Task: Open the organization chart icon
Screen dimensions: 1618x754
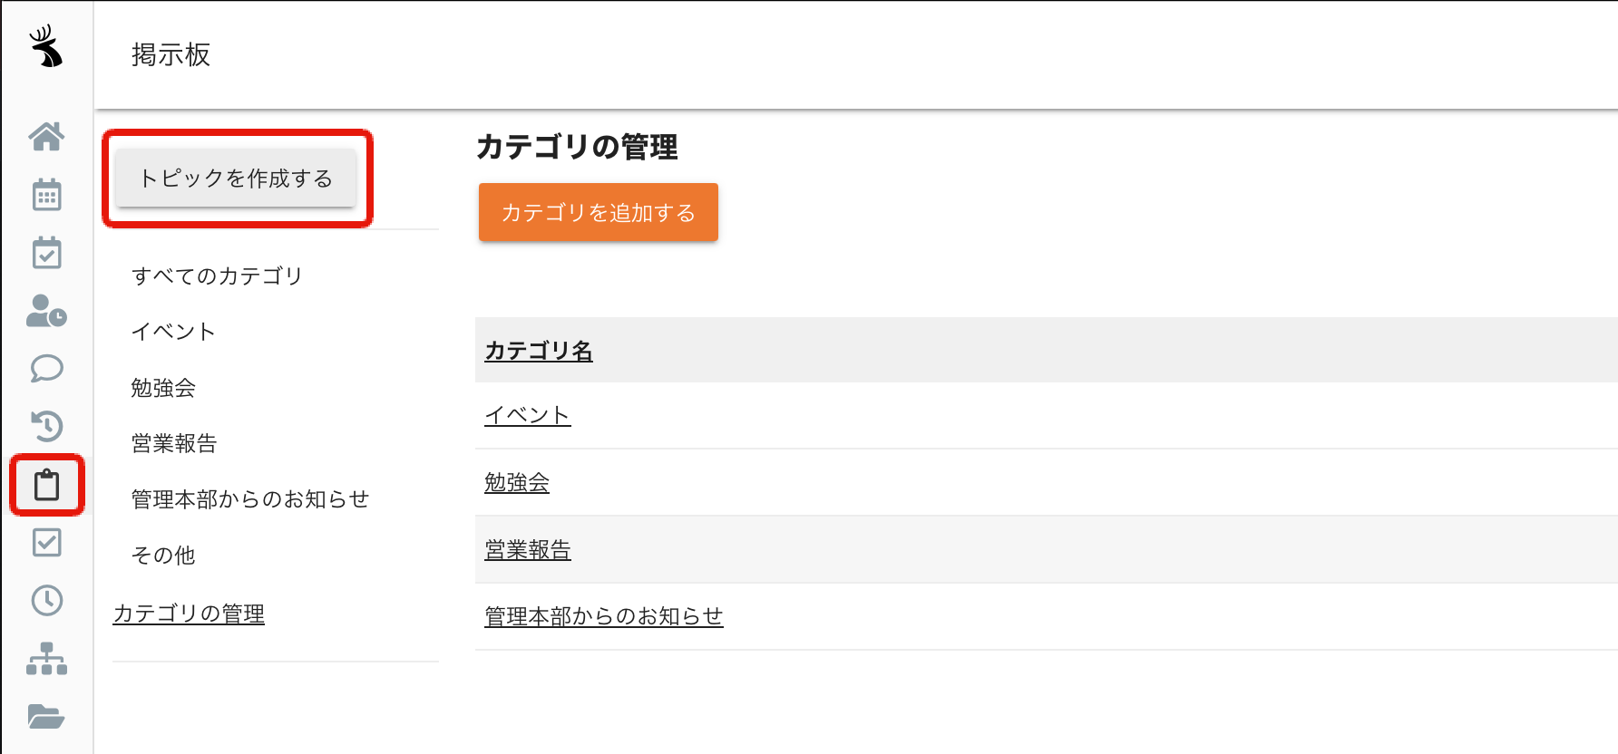Action: (46, 659)
